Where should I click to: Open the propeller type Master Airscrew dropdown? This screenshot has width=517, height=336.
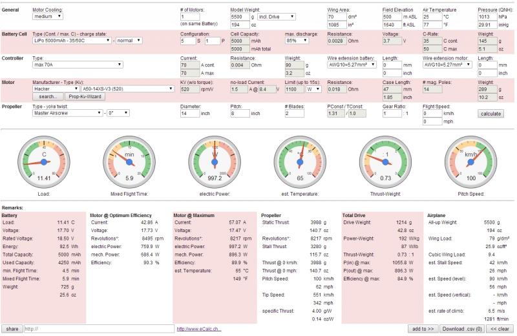click(x=67, y=113)
